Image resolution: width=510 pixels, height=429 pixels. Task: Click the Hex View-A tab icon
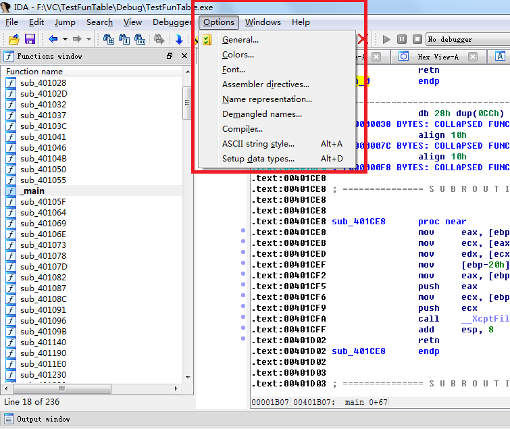404,57
